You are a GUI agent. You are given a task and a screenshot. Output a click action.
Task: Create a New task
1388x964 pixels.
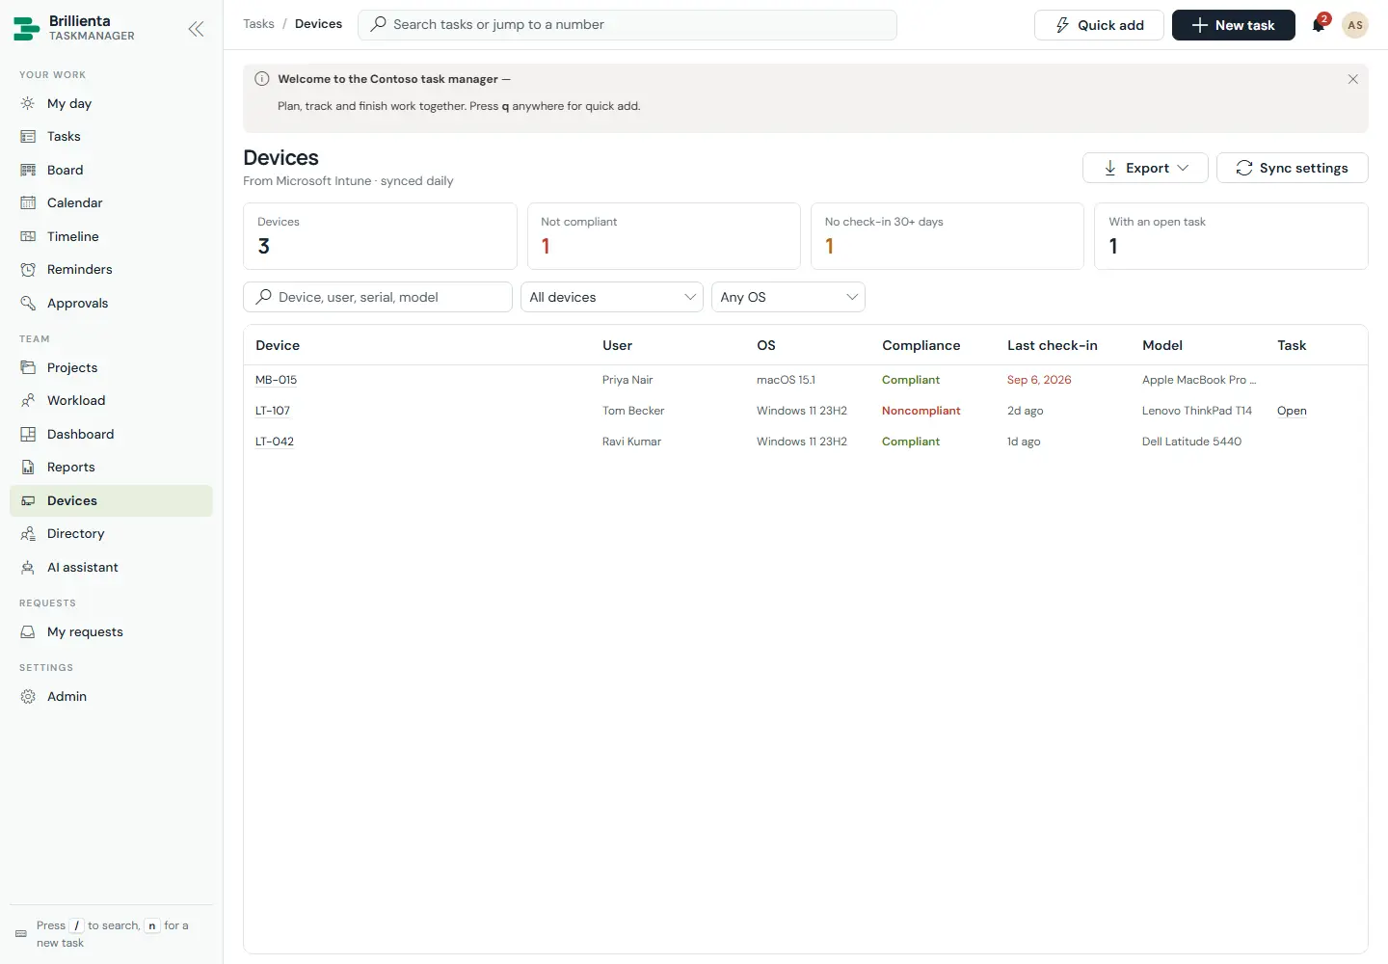[x=1234, y=25]
